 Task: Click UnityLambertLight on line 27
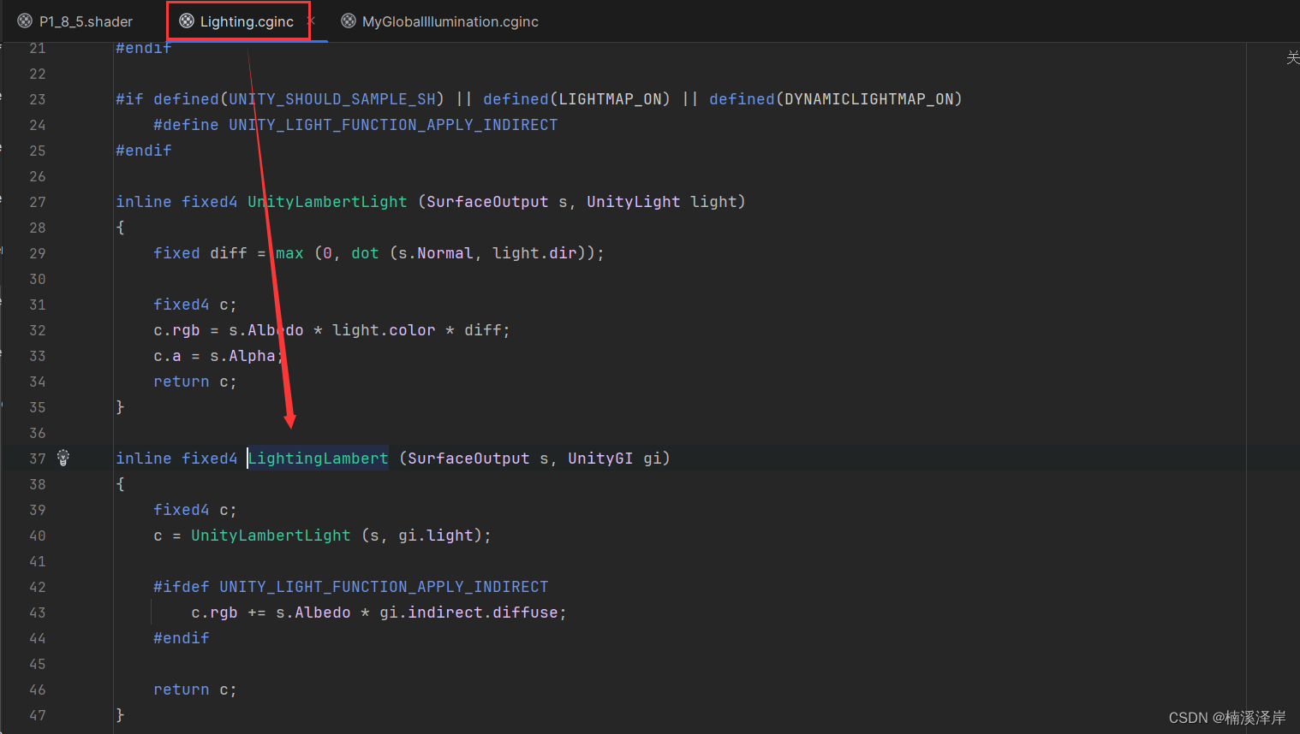point(327,202)
